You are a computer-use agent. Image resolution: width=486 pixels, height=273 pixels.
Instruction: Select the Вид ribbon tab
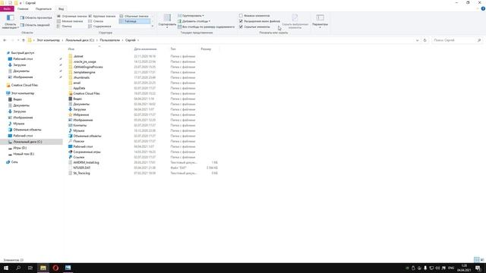click(x=61, y=9)
